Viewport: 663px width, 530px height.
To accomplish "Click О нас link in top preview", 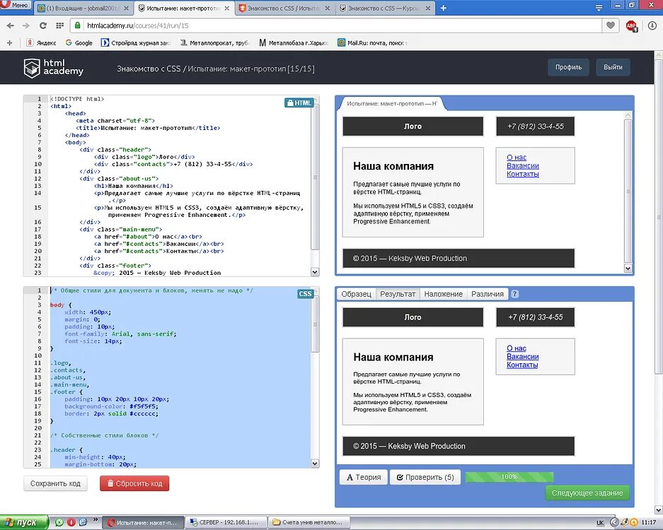I will [517, 158].
